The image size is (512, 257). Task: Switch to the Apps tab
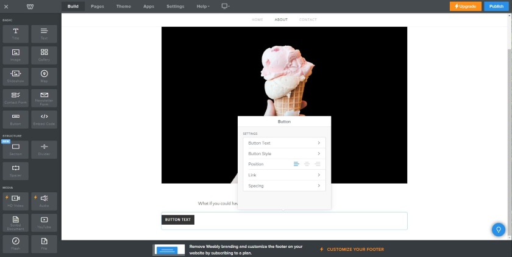click(149, 6)
